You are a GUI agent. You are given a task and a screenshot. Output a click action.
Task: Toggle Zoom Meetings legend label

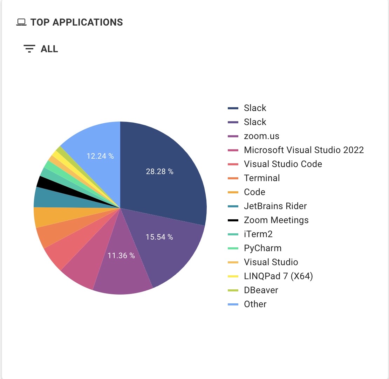click(276, 220)
